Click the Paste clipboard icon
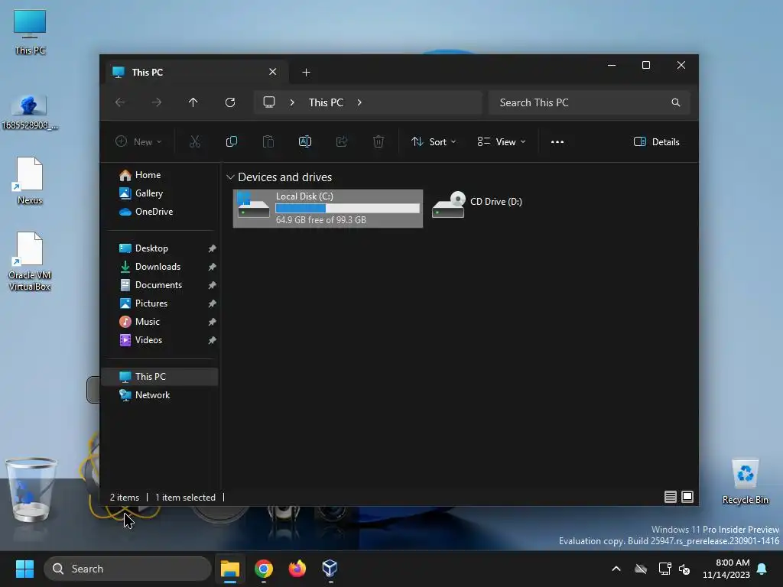 pyautogui.click(x=268, y=141)
